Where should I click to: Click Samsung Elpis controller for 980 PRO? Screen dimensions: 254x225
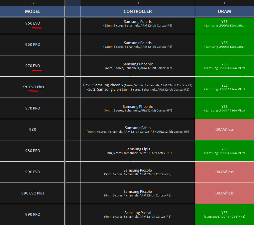click(138, 151)
